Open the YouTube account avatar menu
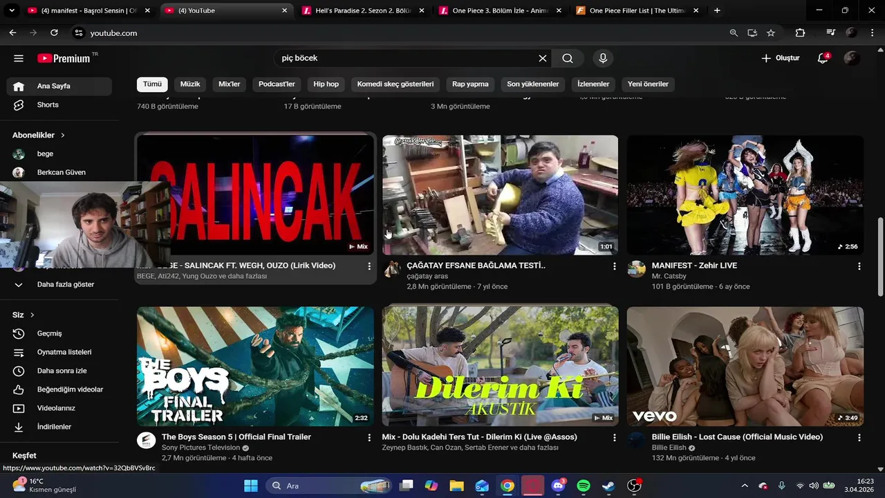Screen dimensions: 885x498 [852, 59]
